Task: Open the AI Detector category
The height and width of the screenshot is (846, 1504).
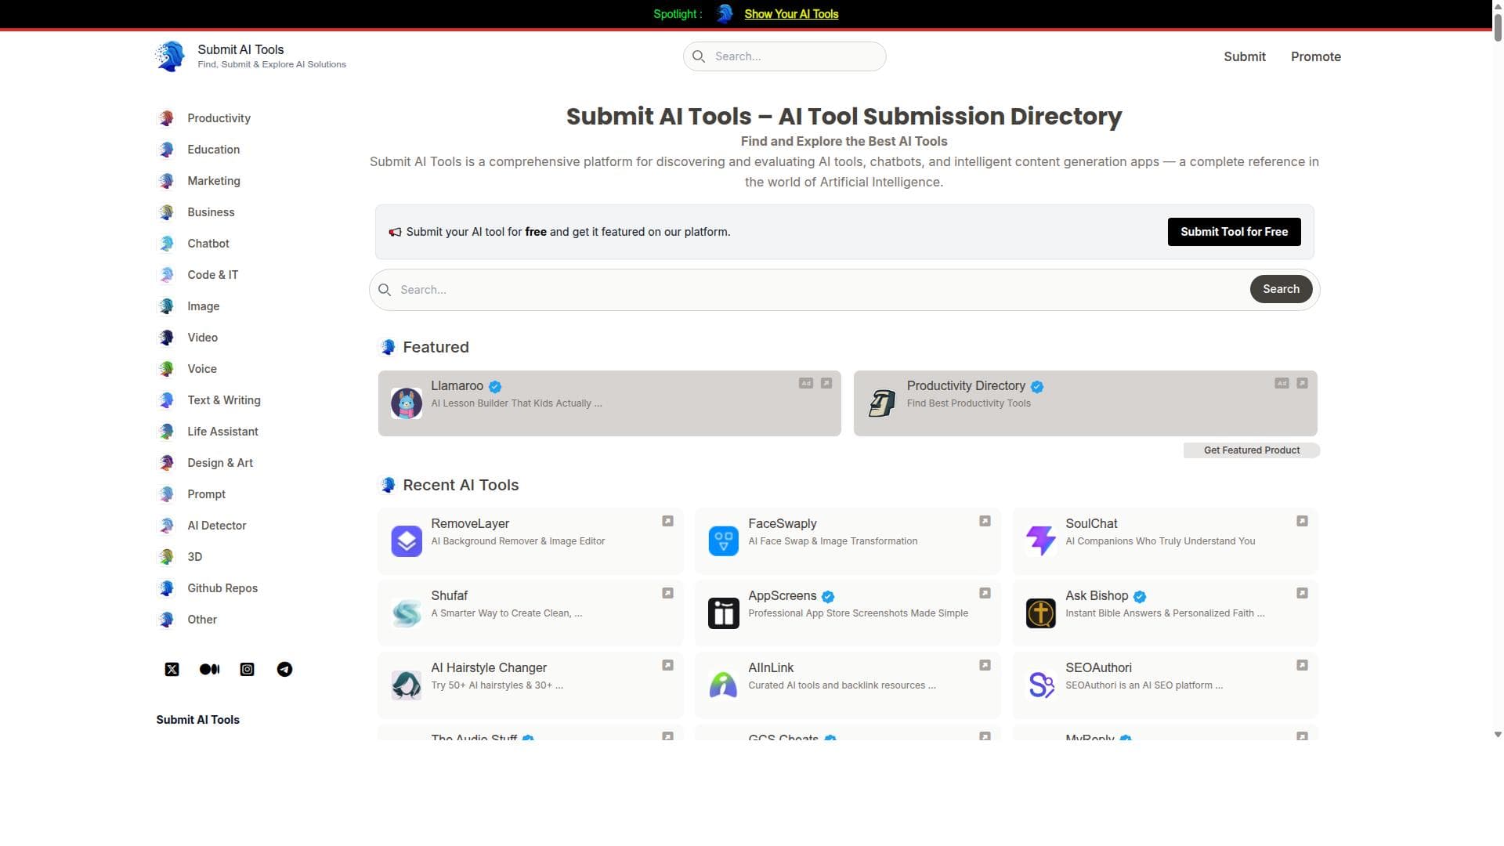Action: 216,526
